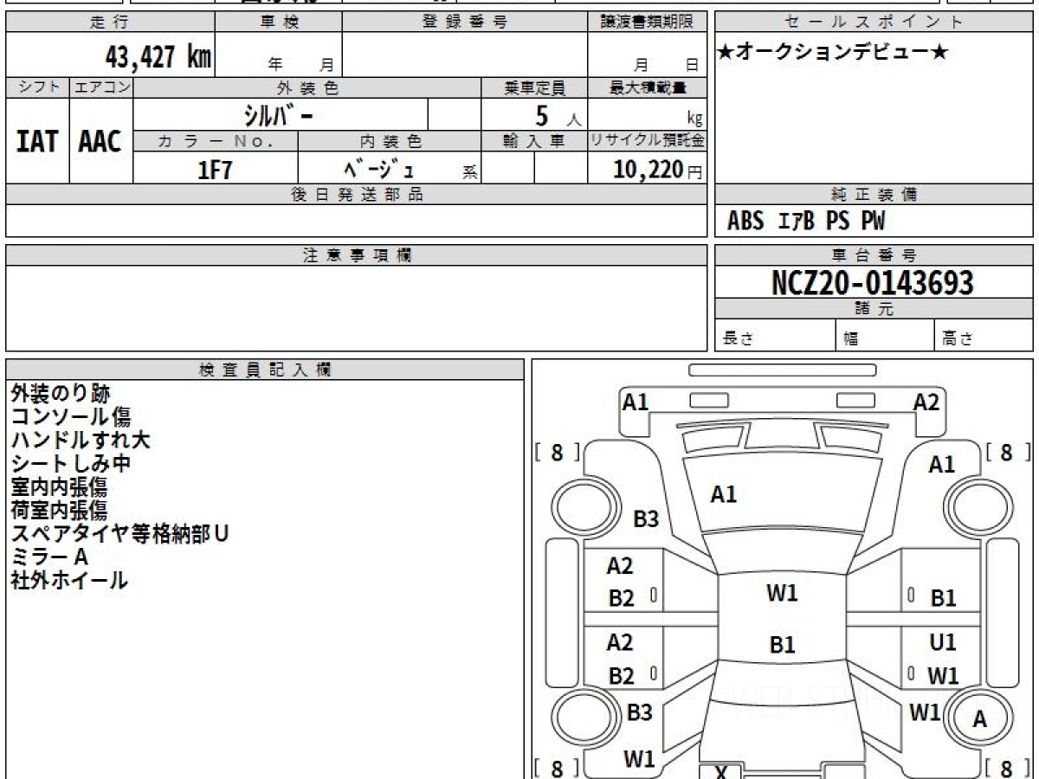Select the chassis number NCZ20-0143693
The height and width of the screenshot is (779, 1039).
(x=873, y=282)
